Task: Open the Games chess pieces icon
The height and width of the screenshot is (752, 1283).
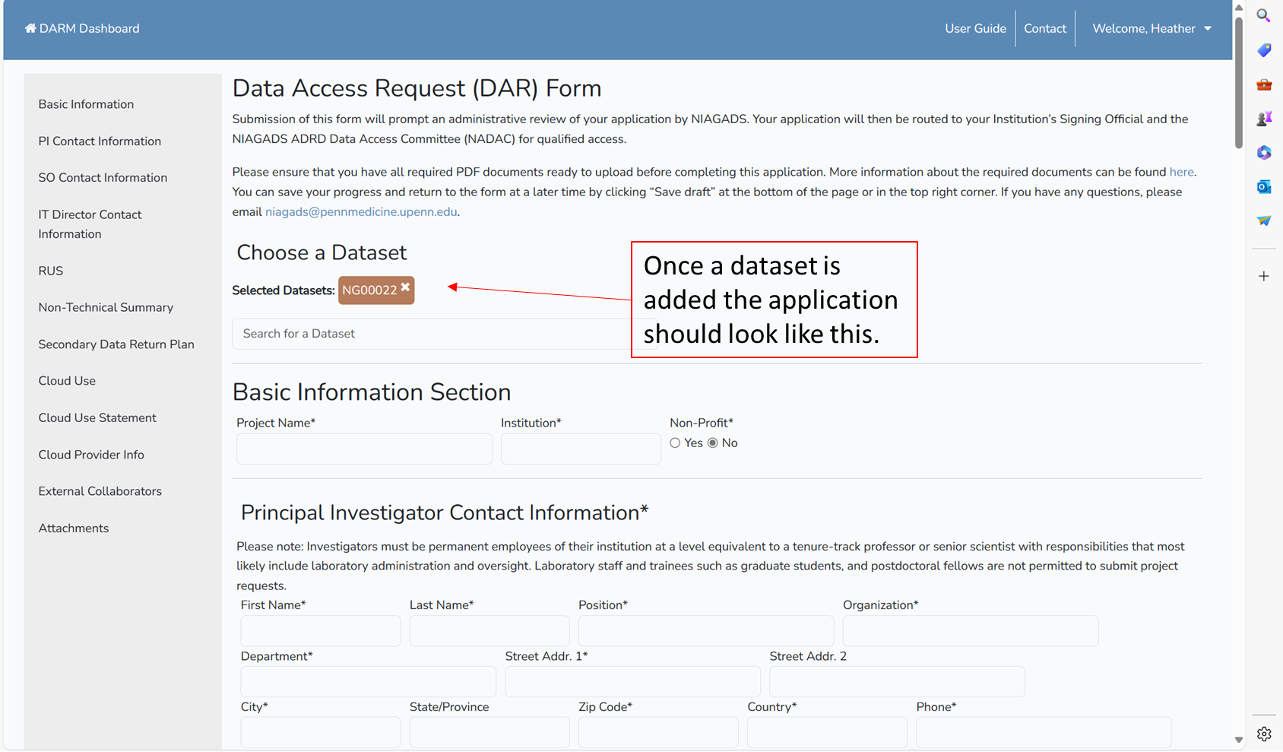Action: click(1263, 119)
